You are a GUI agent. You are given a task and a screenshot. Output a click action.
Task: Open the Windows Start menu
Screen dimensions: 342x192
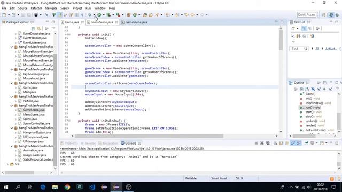[6, 187]
